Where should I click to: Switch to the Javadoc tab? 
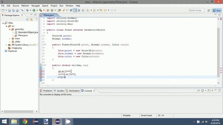pos(59,91)
